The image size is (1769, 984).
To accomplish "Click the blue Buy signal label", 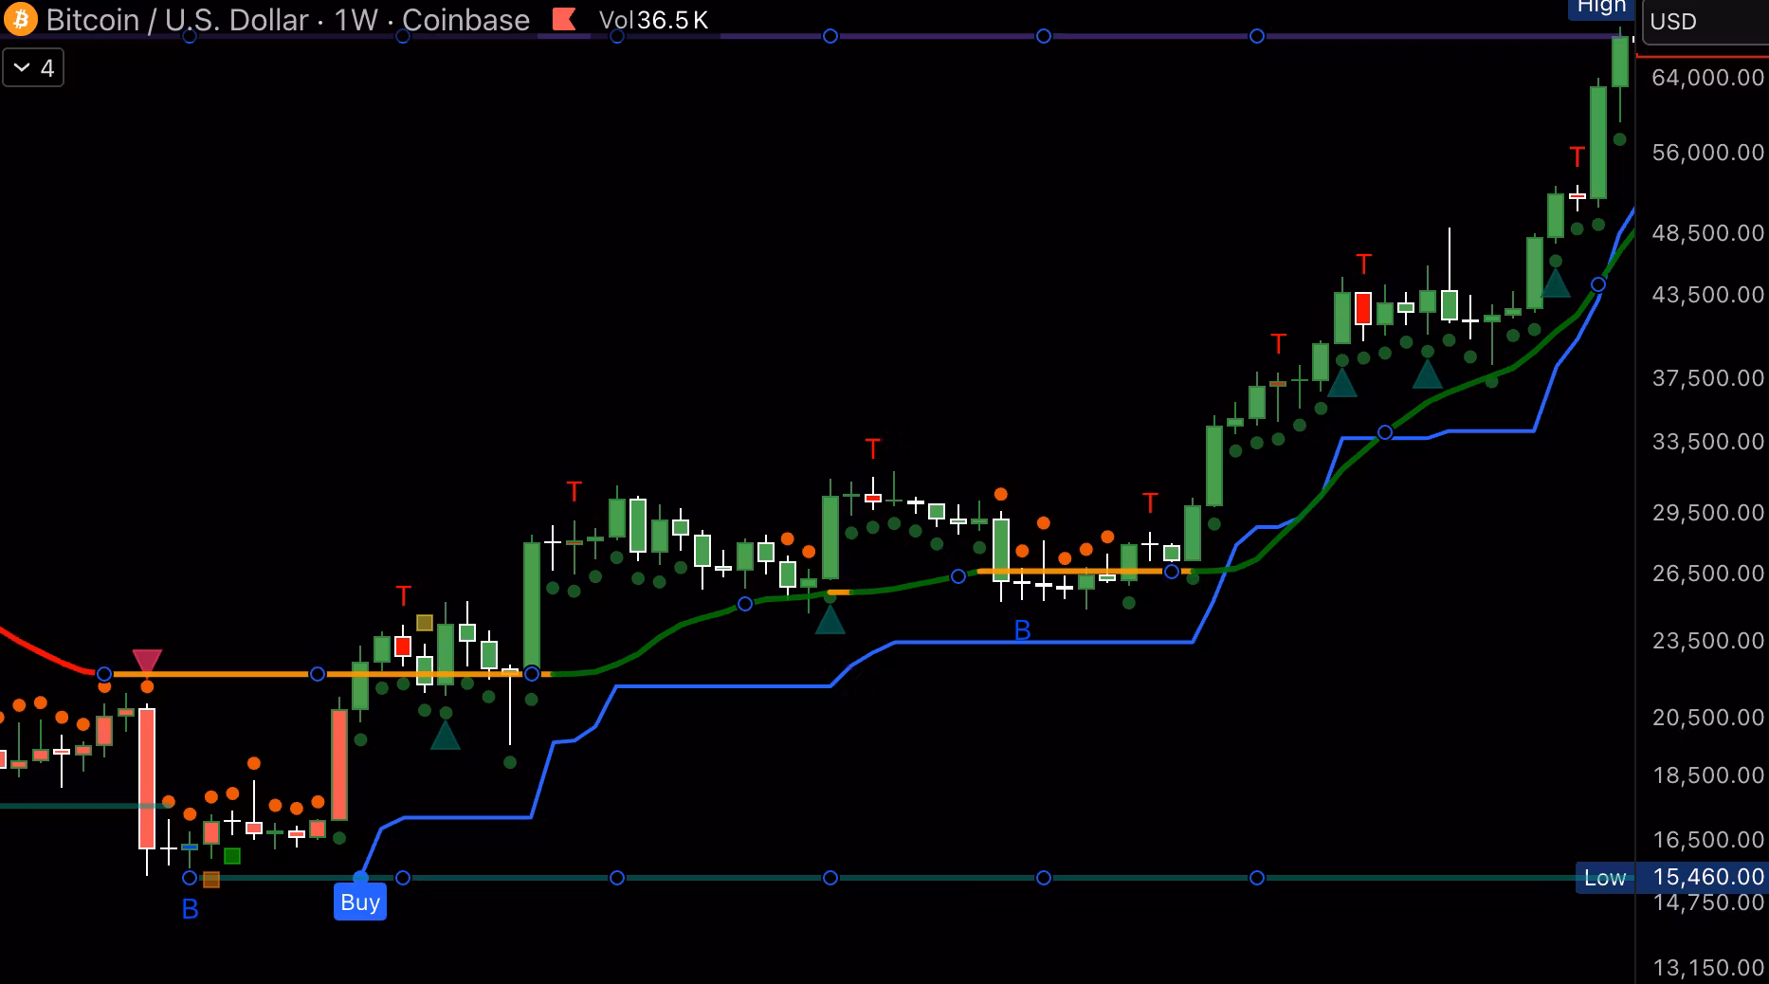I will click(x=360, y=902).
